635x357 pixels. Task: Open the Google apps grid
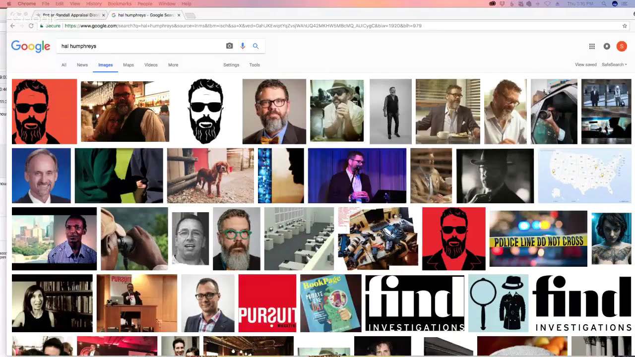pyautogui.click(x=592, y=46)
